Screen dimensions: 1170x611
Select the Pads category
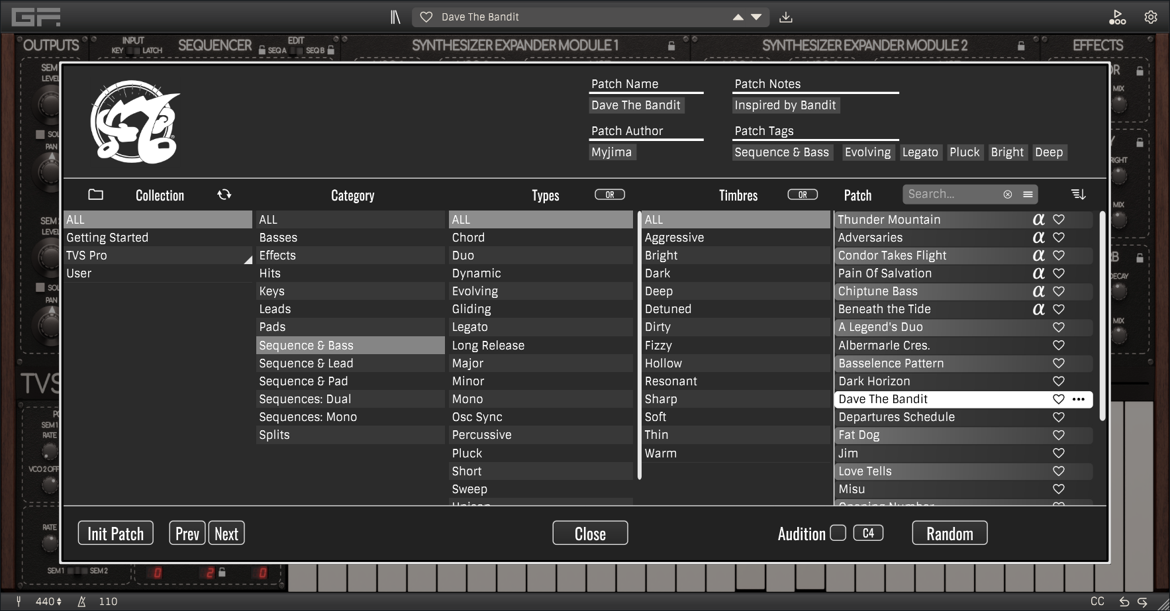coord(272,327)
